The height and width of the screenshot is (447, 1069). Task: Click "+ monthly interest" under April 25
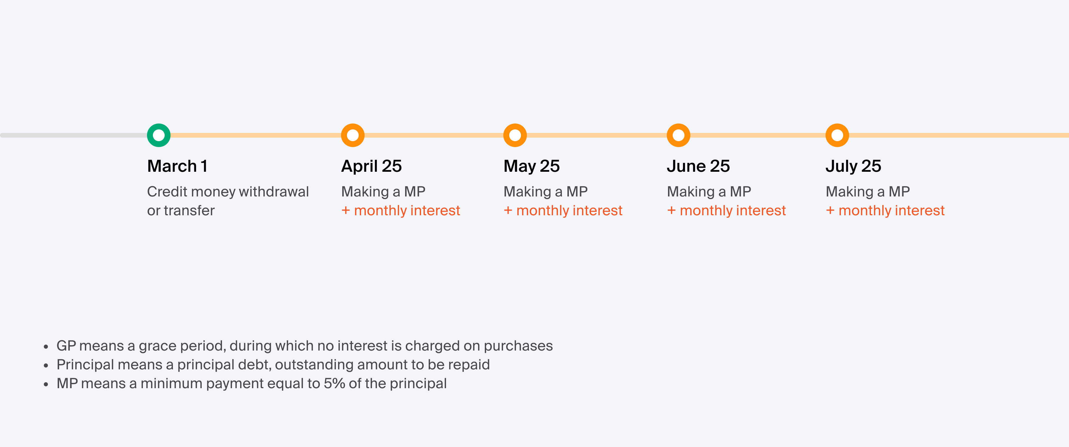click(x=400, y=211)
